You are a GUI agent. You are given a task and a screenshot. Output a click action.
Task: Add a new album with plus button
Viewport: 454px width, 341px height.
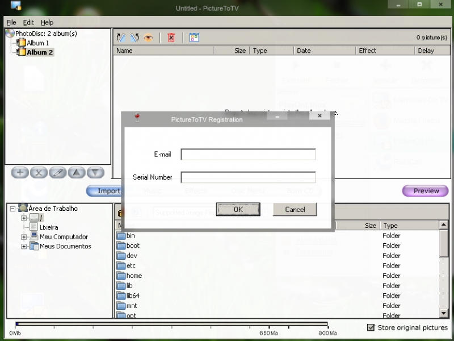click(20, 173)
